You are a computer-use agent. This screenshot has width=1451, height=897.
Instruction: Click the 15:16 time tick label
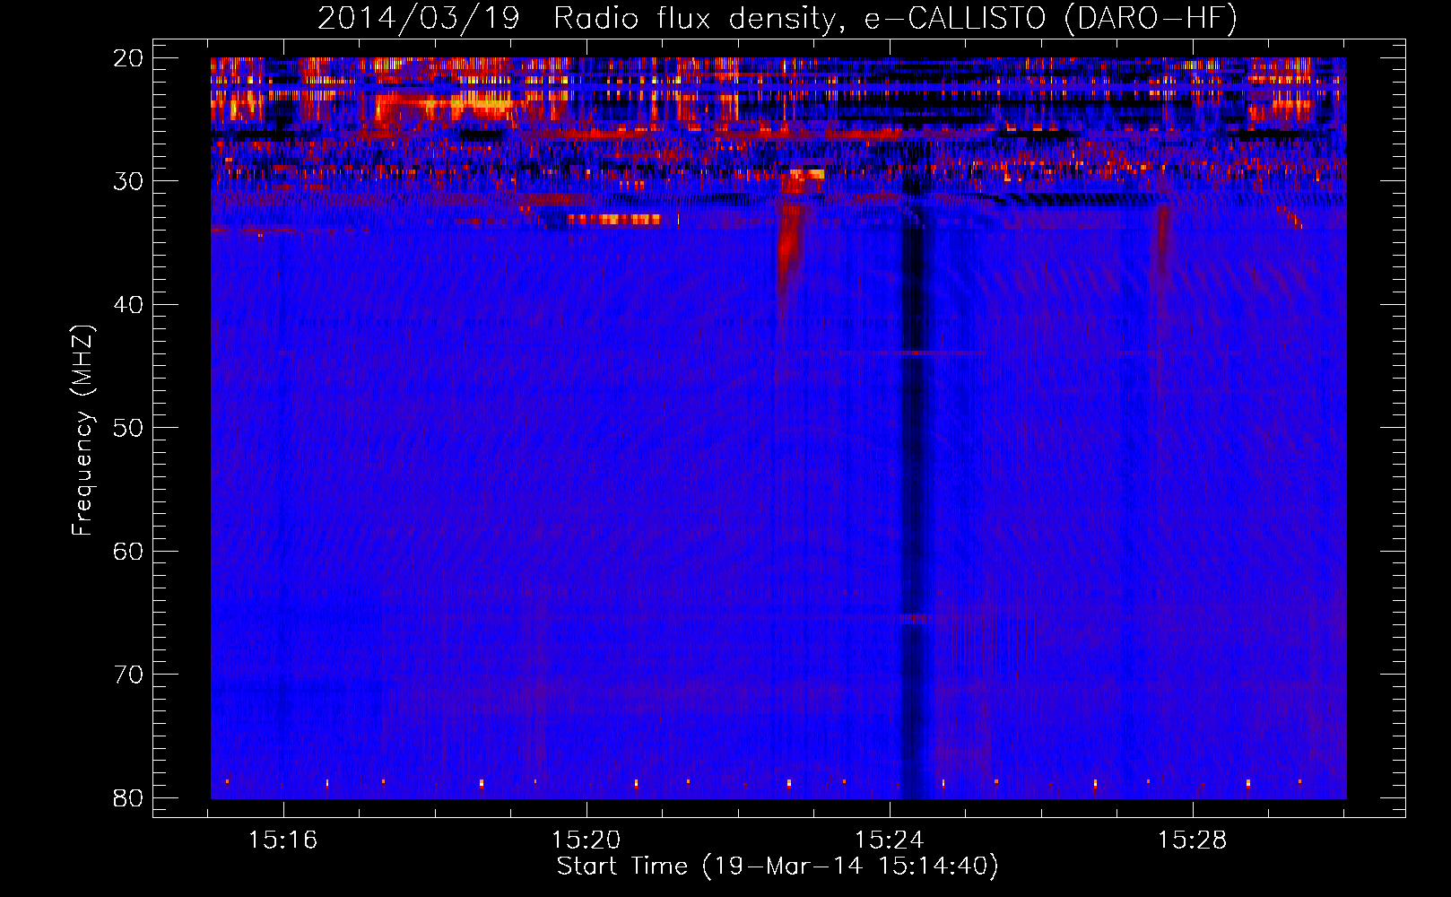[283, 840]
